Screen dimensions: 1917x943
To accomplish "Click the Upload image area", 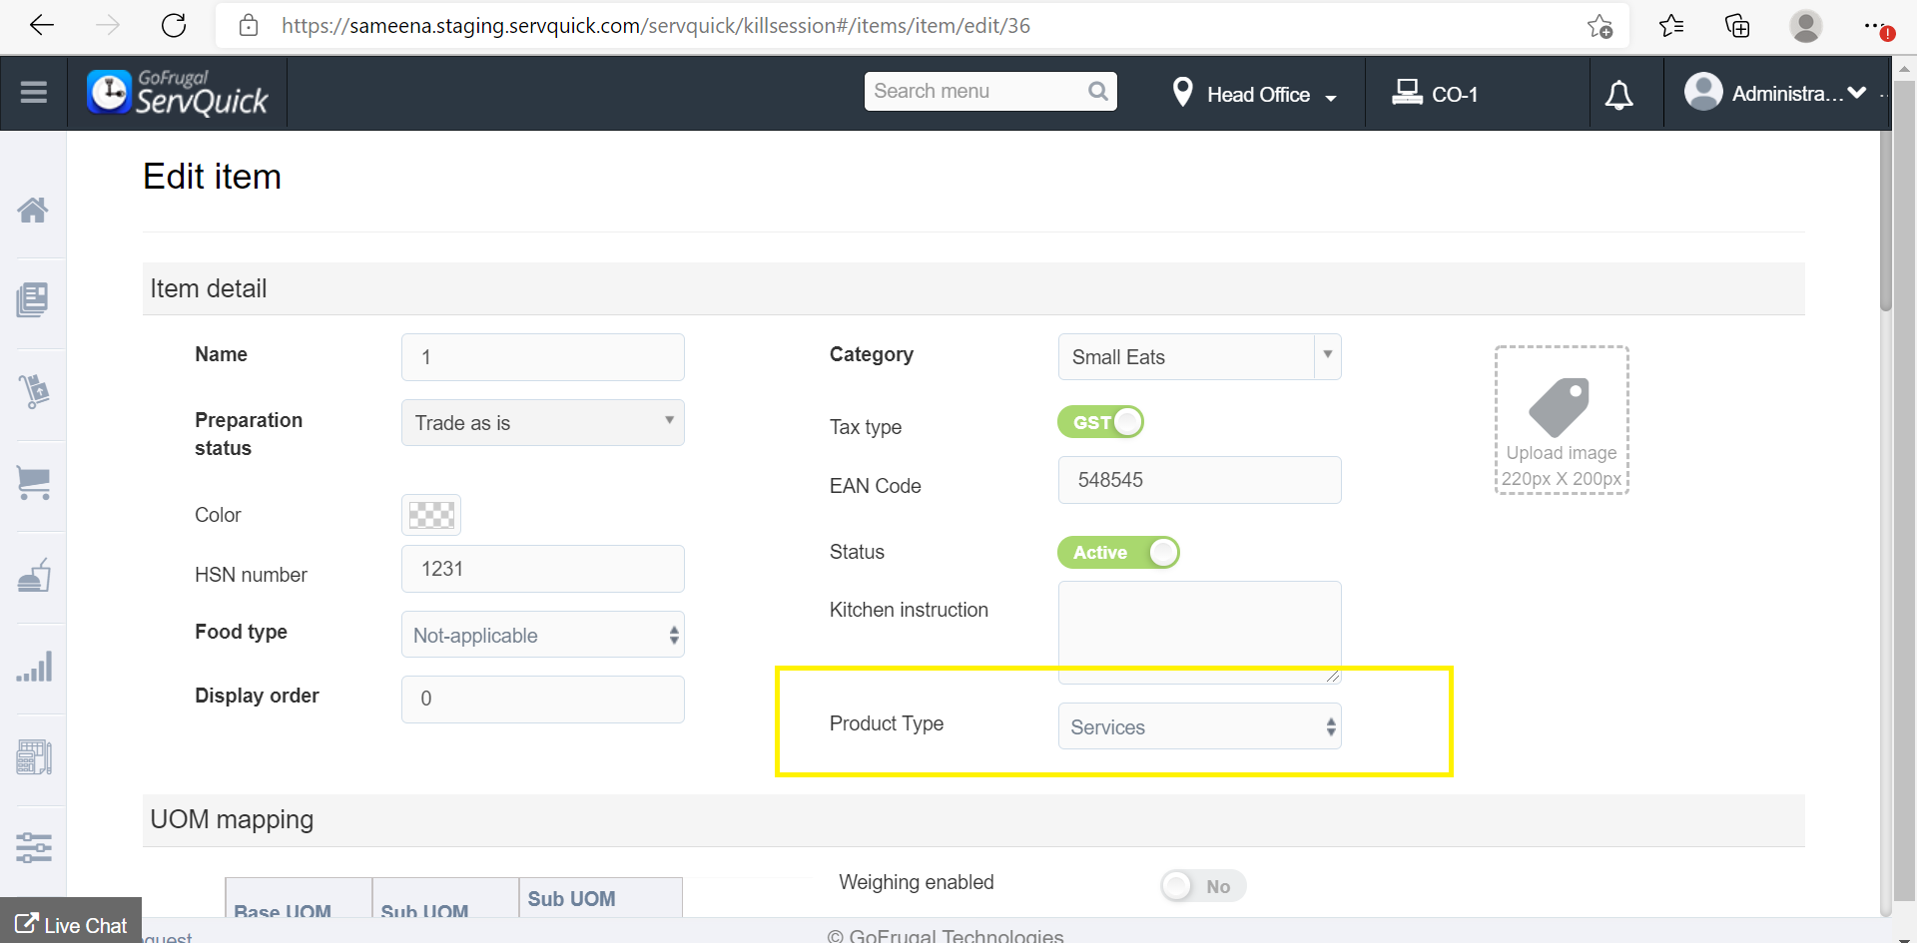I will click(1561, 420).
